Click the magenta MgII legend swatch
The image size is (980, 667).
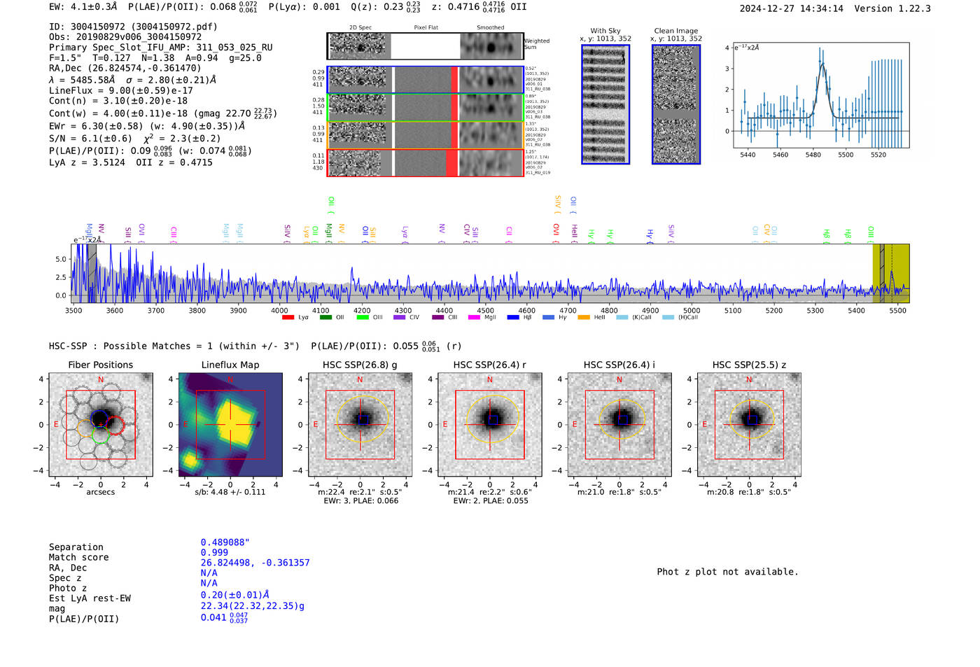(474, 318)
